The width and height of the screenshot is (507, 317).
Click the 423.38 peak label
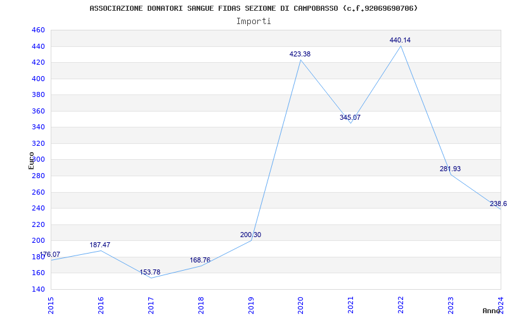pyautogui.click(x=300, y=54)
